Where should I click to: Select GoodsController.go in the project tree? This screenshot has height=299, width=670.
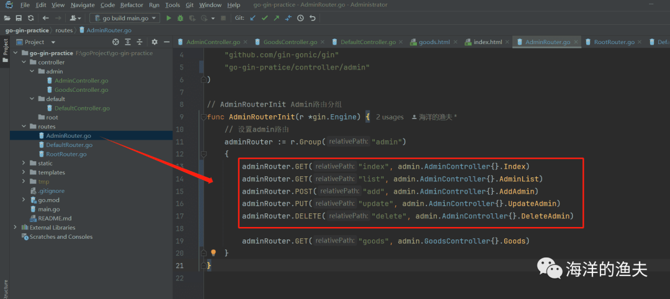(x=81, y=90)
